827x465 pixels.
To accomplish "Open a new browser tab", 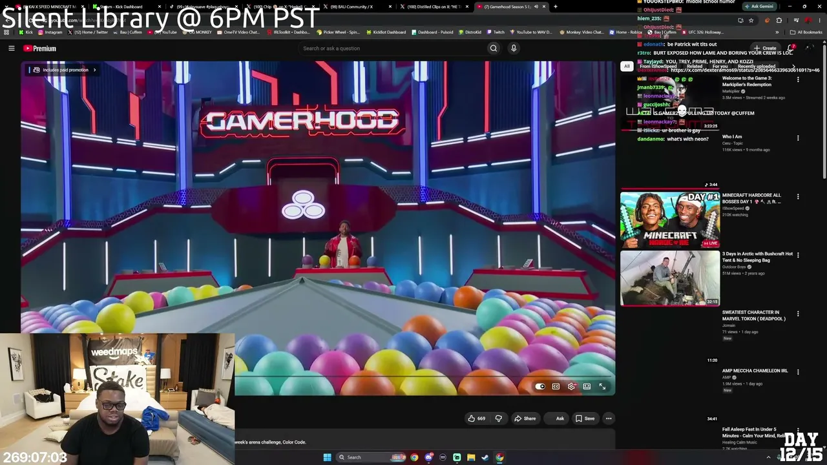I will click(x=556, y=6).
